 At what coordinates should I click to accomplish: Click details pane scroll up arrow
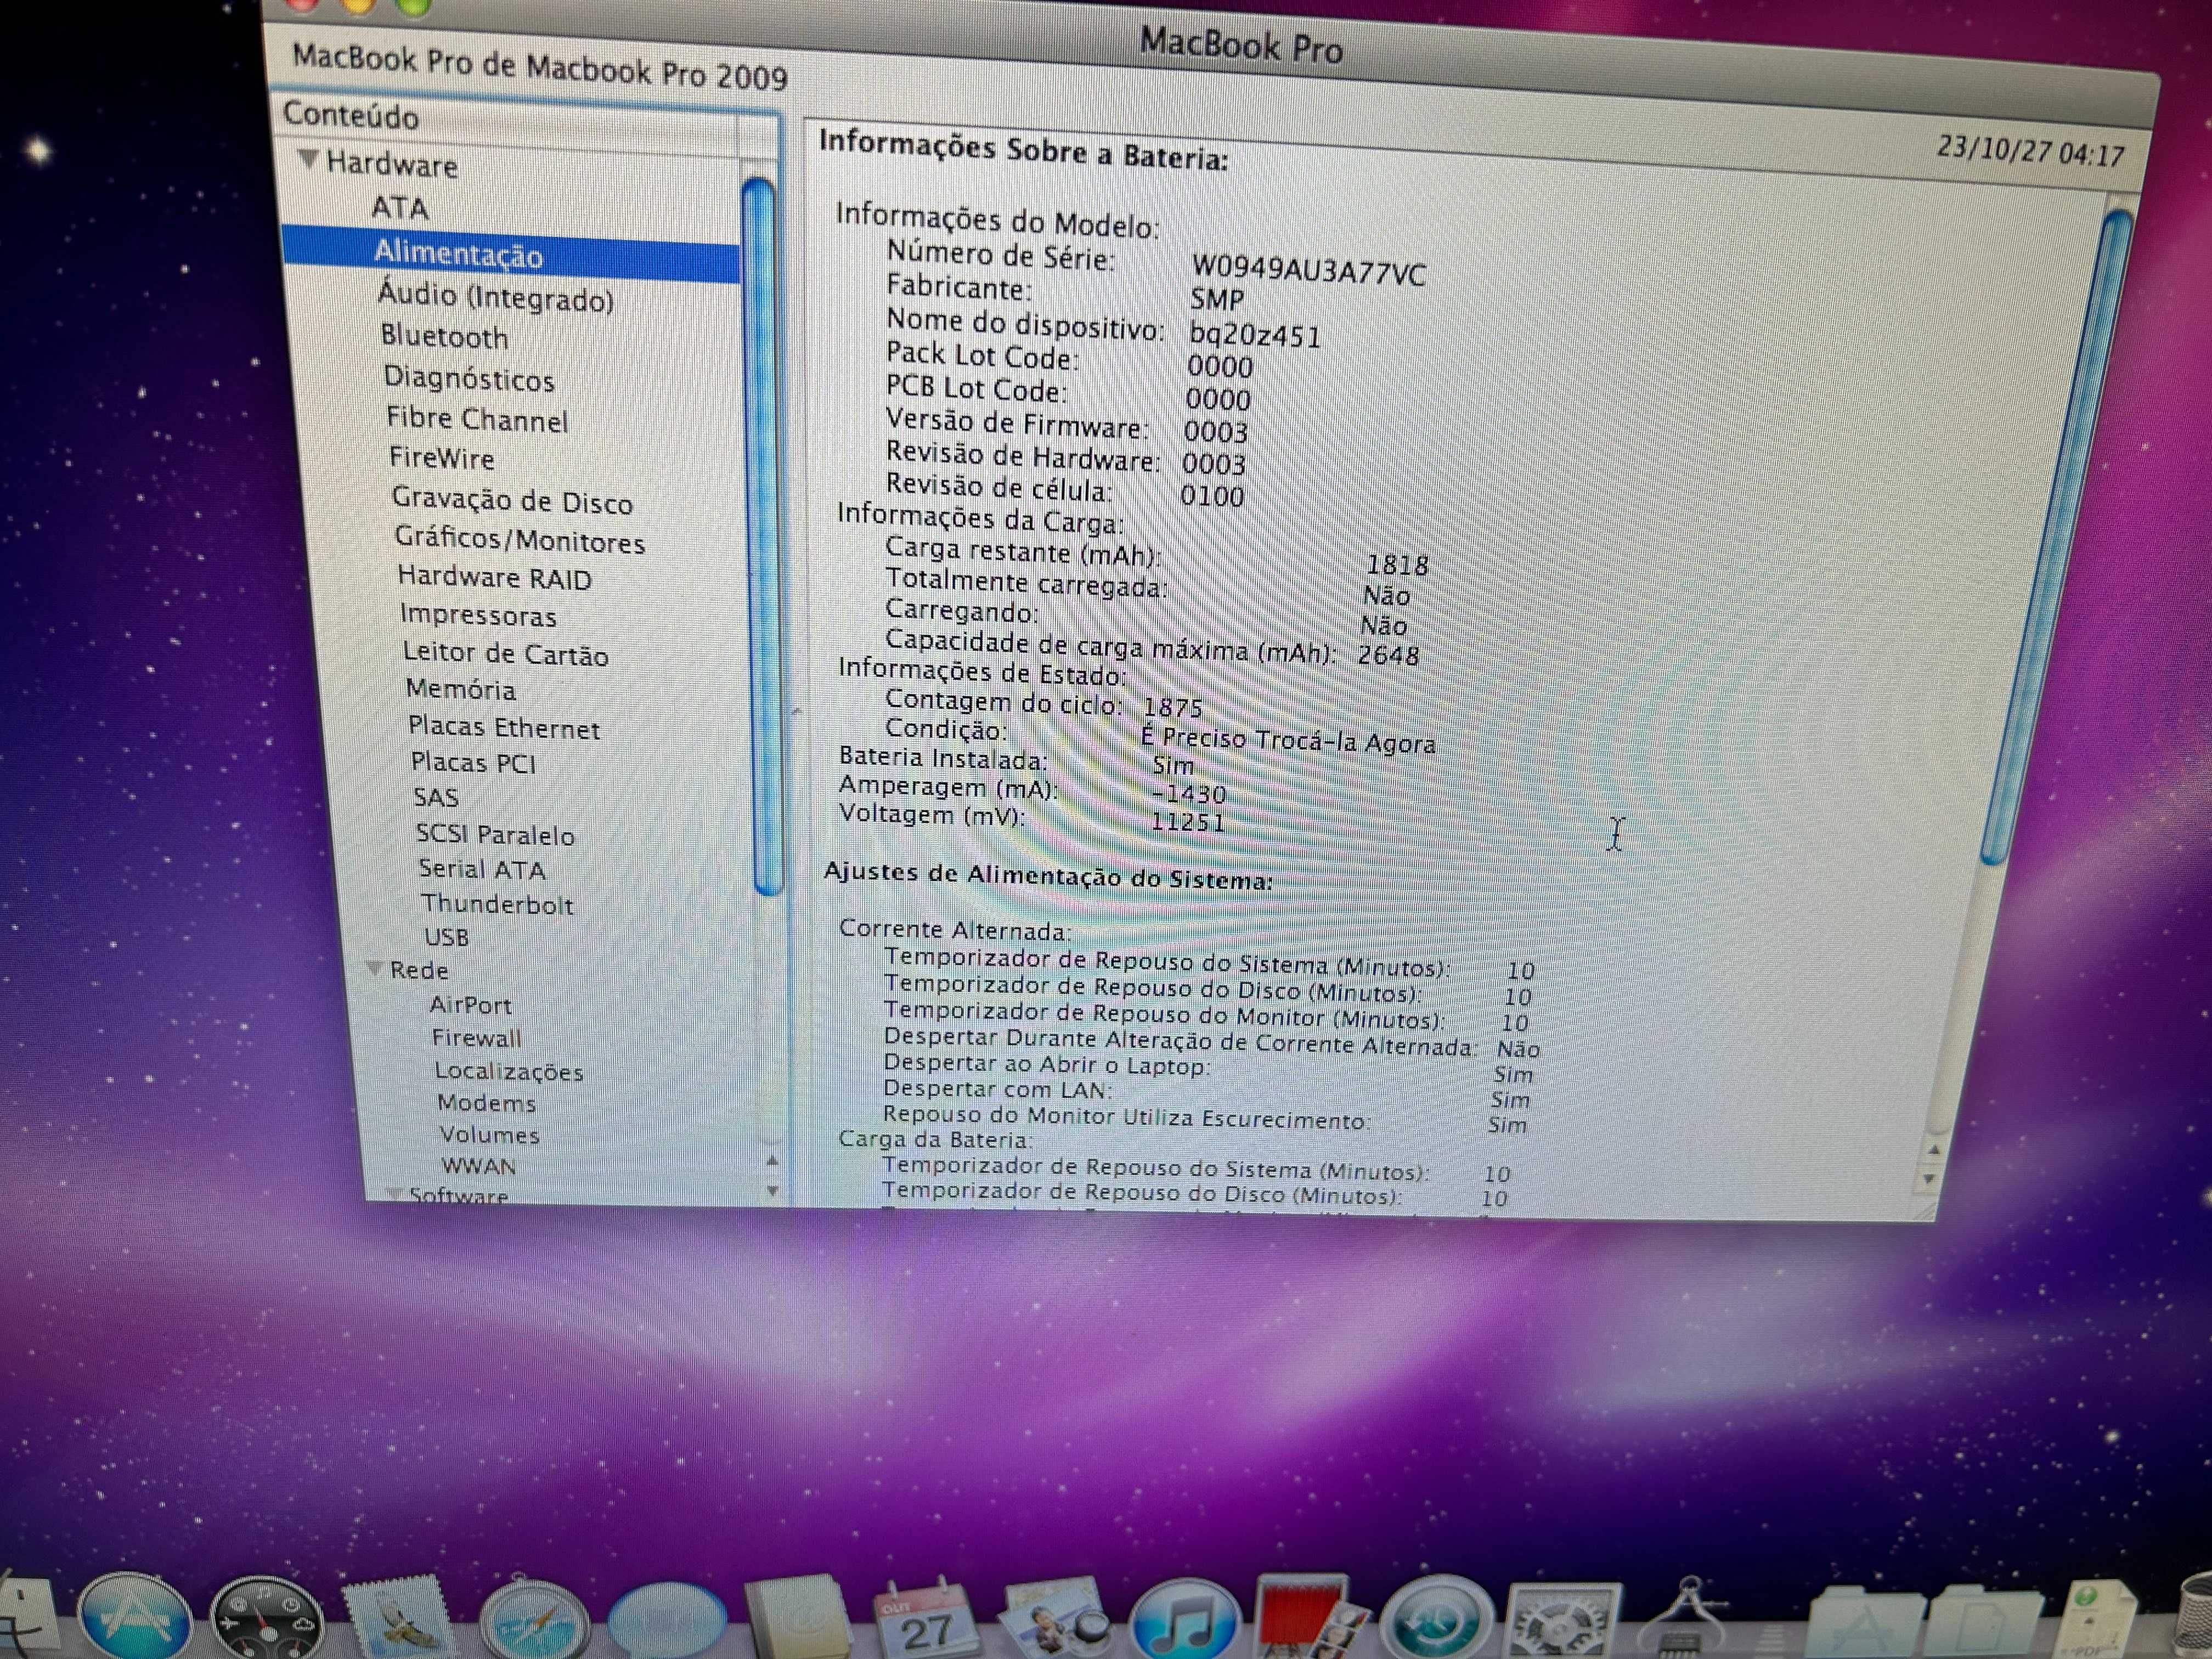[x=1934, y=1151]
